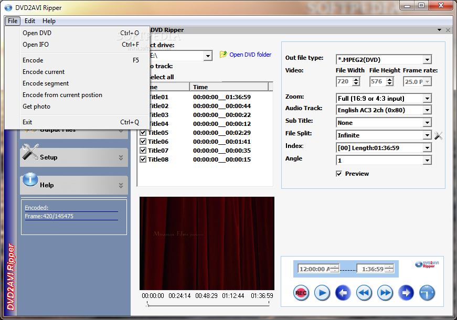Uncheck the Title07 checkbox
This screenshot has width=457, height=320.
[x=143, y=151]
